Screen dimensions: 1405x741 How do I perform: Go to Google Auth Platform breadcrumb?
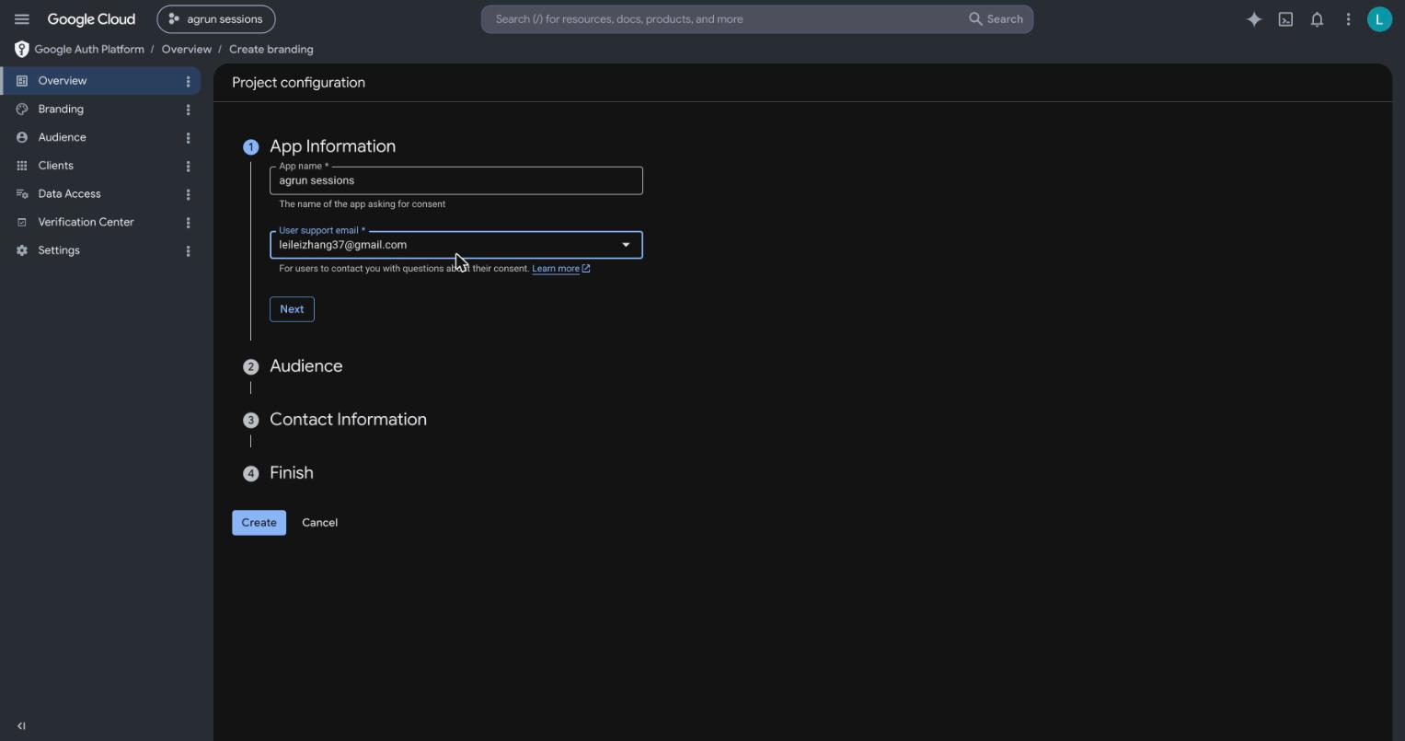click(x=89, y=49)
